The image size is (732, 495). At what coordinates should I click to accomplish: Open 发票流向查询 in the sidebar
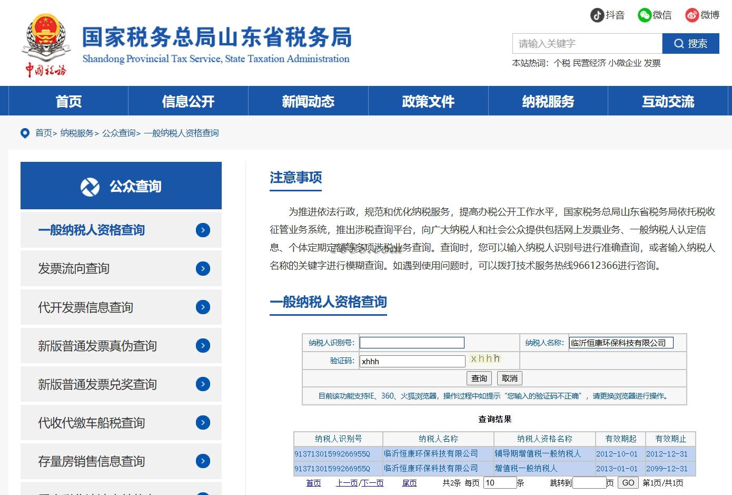pos(121,268)
